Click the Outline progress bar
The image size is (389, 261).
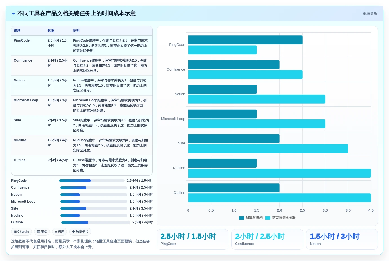(x=96, y=223)
